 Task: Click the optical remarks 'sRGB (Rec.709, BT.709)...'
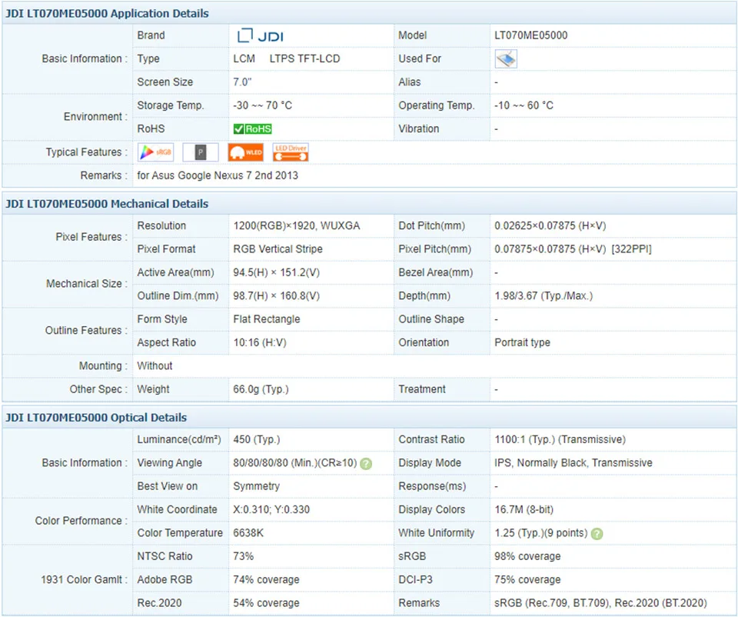(x=600, y=603)
